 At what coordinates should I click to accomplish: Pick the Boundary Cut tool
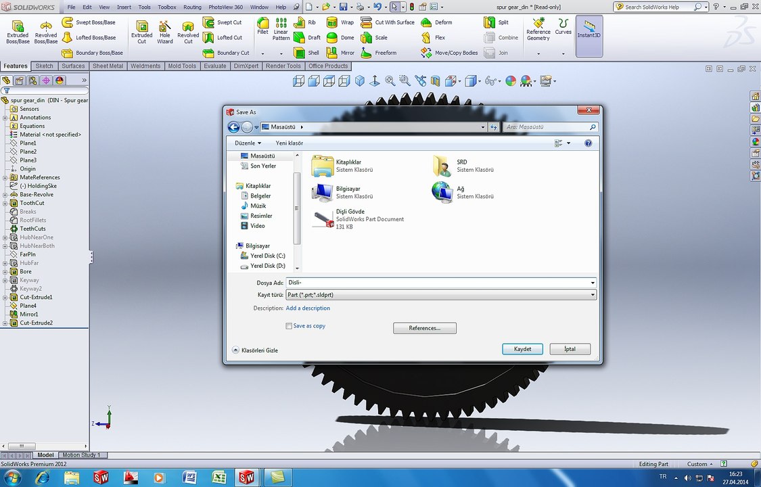[226, 53]
